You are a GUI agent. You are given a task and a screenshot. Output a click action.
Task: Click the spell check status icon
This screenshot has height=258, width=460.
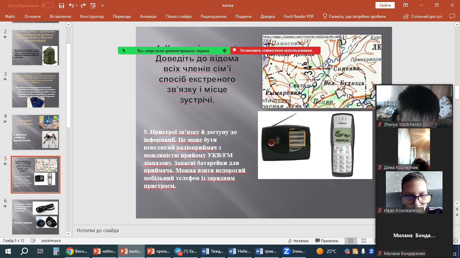point(33,241)
